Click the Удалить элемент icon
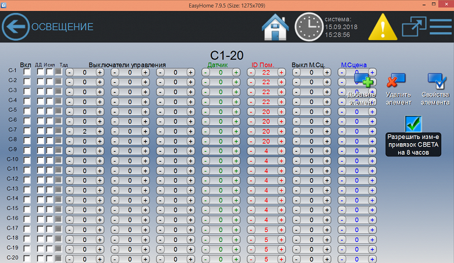 point(396,80)
